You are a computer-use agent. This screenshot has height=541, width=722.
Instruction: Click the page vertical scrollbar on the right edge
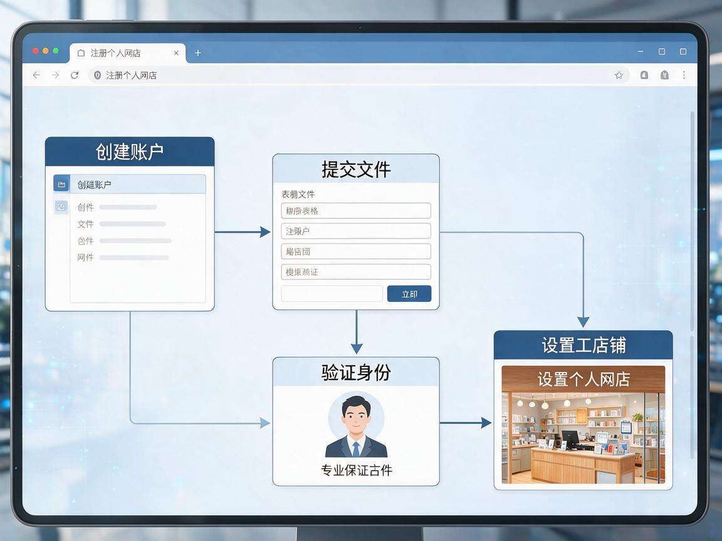tap(692, 221)
